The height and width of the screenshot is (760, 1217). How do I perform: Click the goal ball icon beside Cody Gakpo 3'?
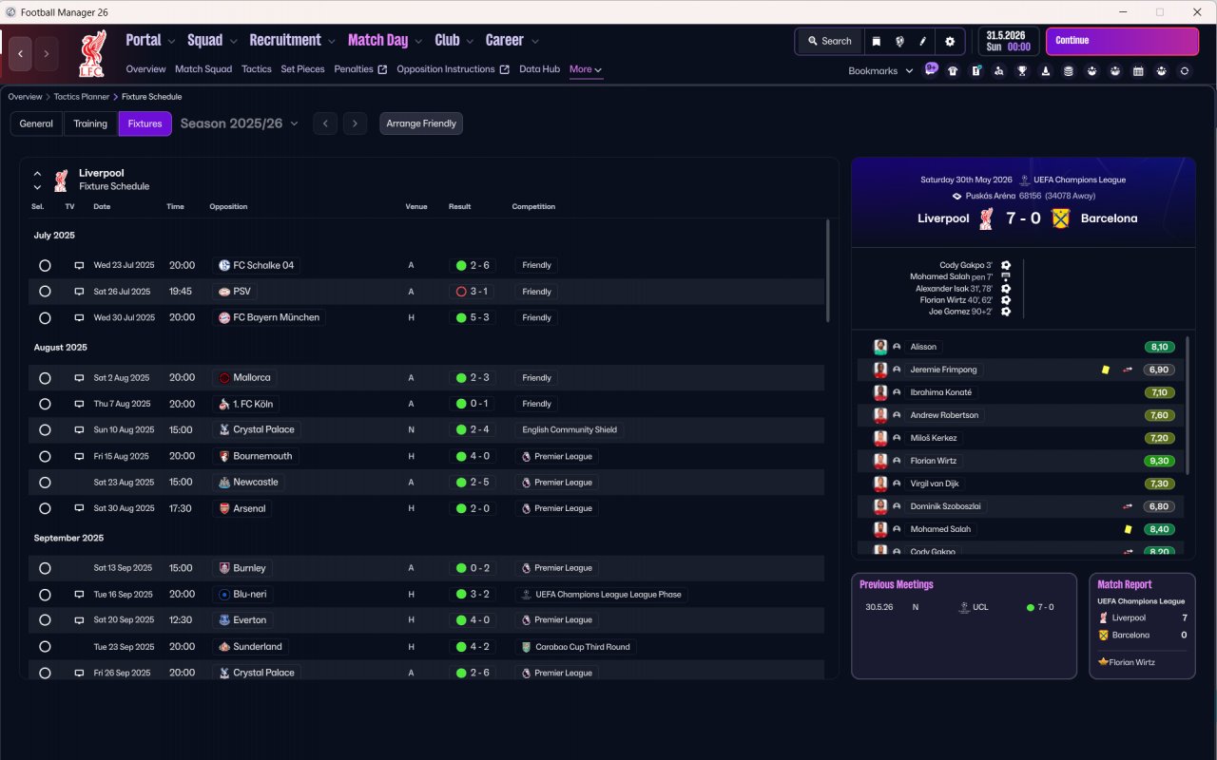coord(1006,266)
